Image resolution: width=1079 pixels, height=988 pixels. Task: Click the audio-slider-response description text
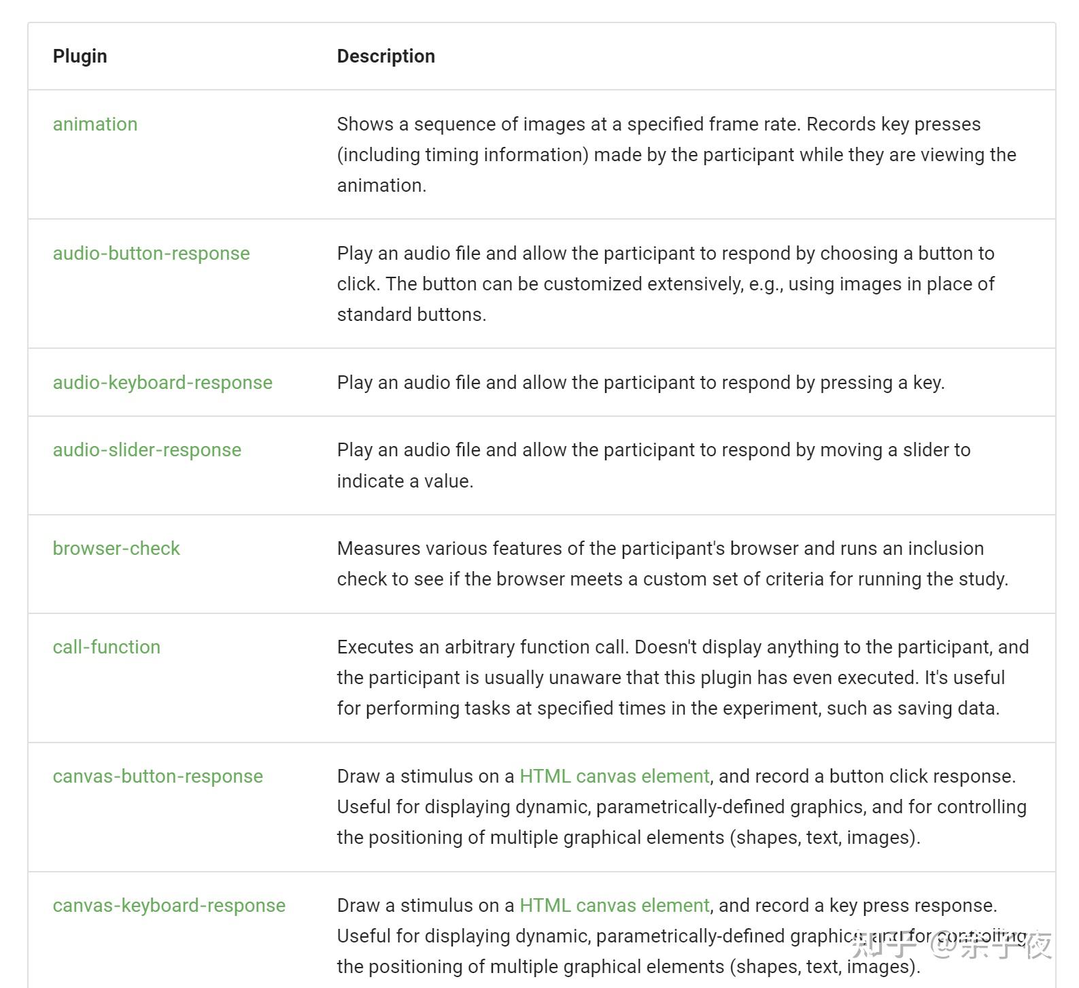point(653,466)
